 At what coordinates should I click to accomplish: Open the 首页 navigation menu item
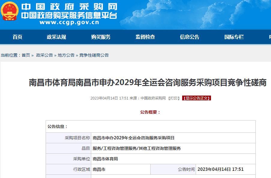tap(17, 37)
